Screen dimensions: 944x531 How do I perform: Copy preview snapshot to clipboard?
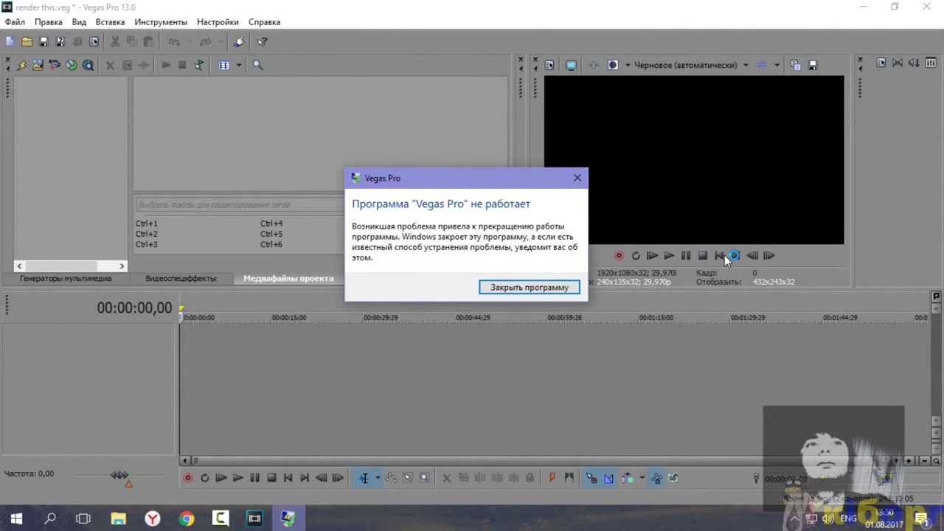tap(795, 65)
